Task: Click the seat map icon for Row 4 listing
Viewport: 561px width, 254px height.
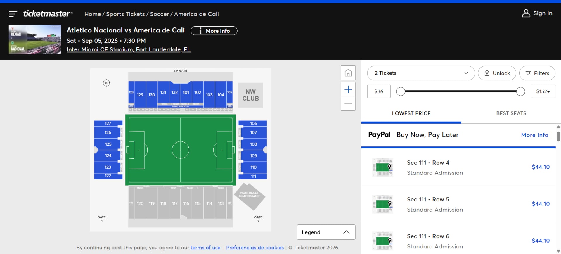Action: (x=382, y=167)
